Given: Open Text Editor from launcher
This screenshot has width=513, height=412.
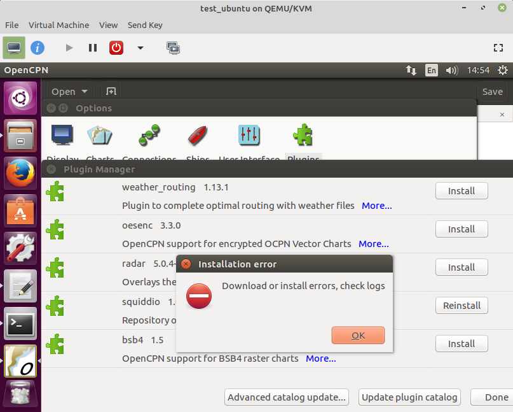Looking at the screenshot, I should tap(20, 286).
